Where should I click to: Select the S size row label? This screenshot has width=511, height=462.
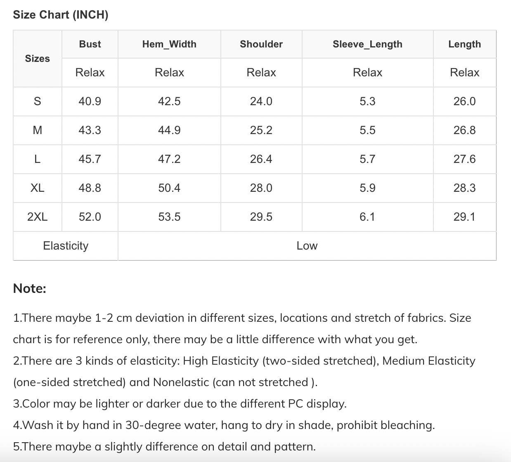coord(37,101)
